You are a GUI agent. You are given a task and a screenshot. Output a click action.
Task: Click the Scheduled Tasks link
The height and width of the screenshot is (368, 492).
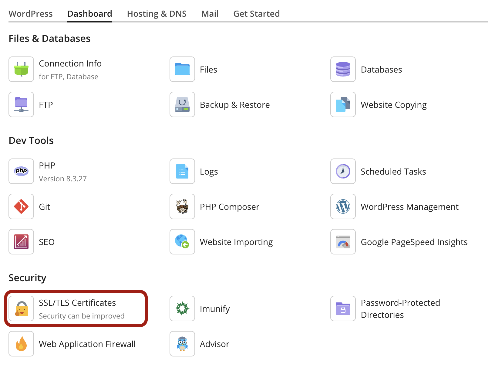coord(393,172)
